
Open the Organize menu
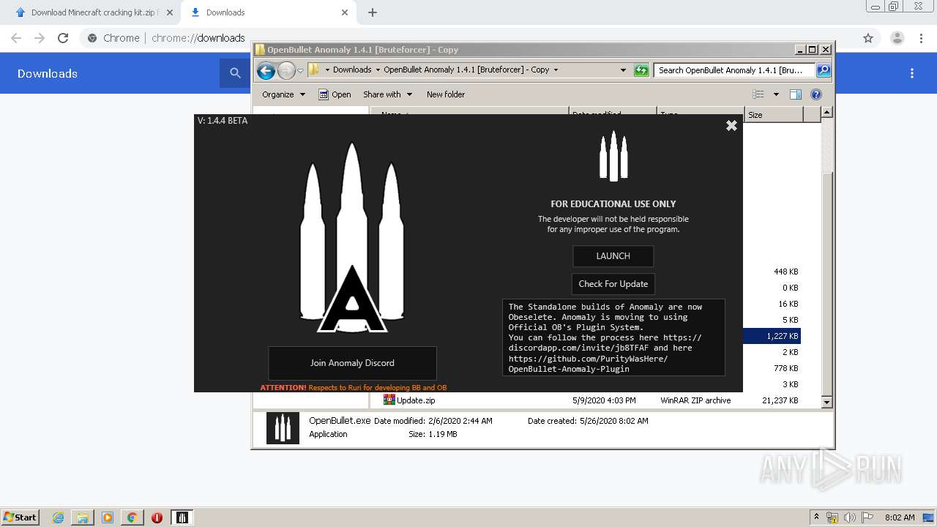tap(283, 94)
